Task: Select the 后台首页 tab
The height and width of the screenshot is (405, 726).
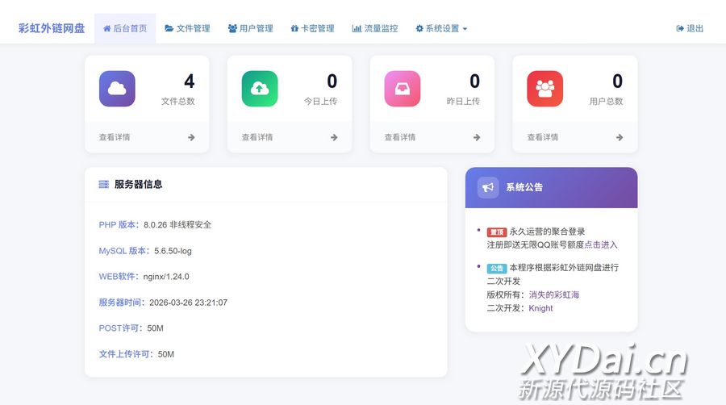Action: click(x=125, y=28)
